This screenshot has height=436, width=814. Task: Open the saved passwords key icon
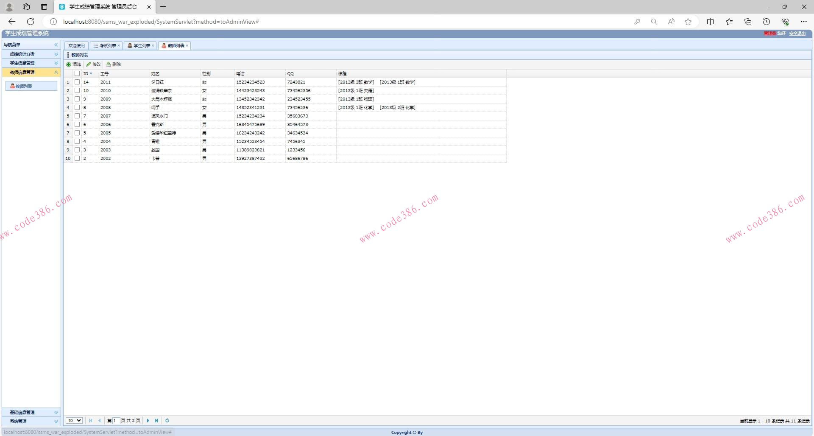(637, 22)
